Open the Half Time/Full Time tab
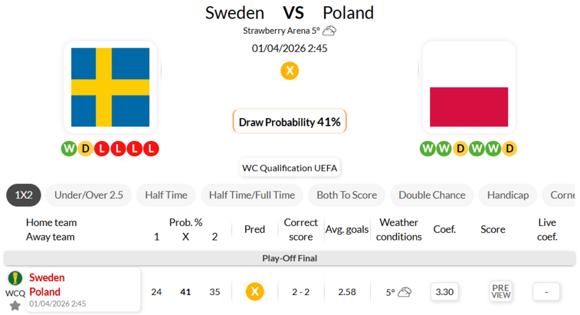Viewport: 580px width, 315px height. click(x=251, y=195)
